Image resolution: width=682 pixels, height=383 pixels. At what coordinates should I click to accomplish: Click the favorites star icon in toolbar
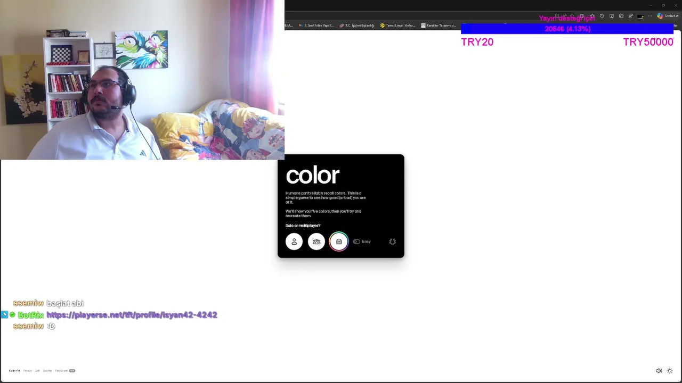tap(592, 16)
